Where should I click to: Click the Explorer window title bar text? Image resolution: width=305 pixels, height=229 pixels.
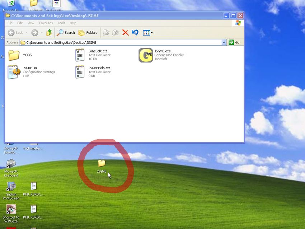point(55,16)
